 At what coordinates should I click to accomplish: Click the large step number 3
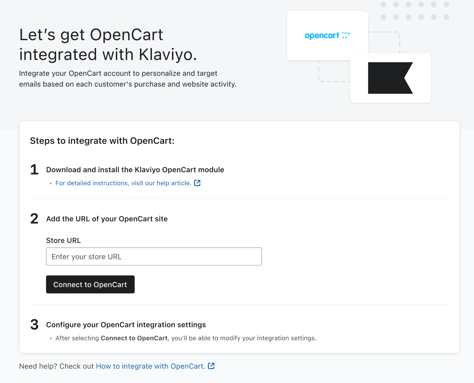(34, 325)
